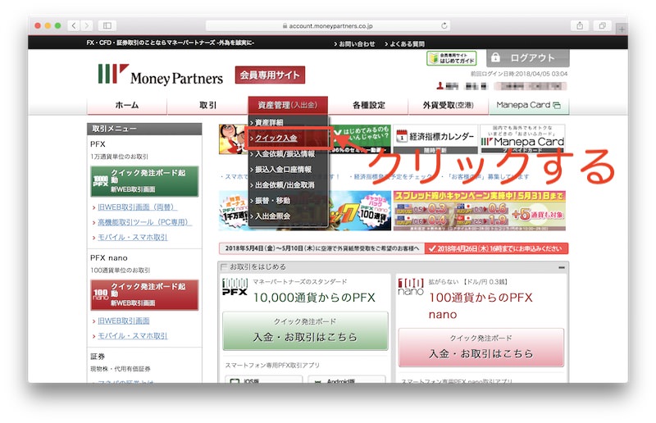
Task: Open the Manepa Card tab
Action: point(529,105)
